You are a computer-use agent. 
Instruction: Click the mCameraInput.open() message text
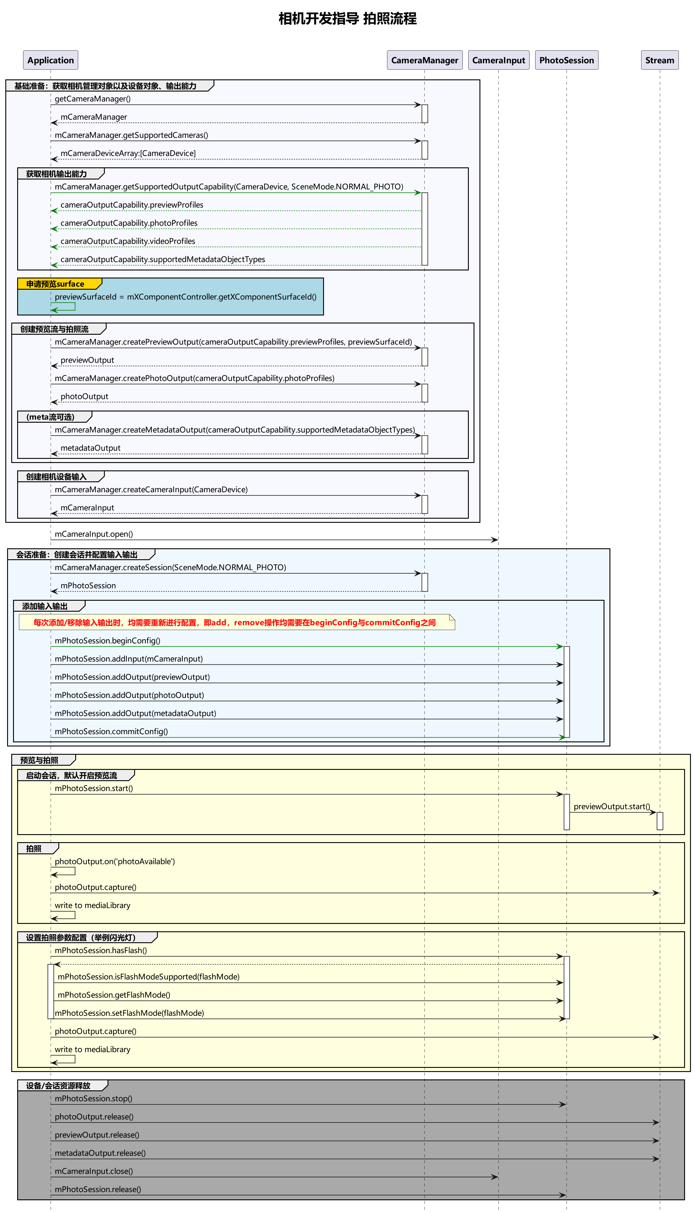click(x=94, y=534)
